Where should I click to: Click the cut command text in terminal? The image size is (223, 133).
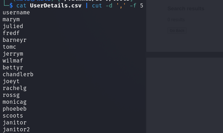(x=97, y=6)
